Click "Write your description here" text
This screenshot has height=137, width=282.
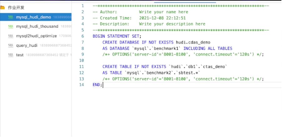pyautogui.click(x=172, y=24)
